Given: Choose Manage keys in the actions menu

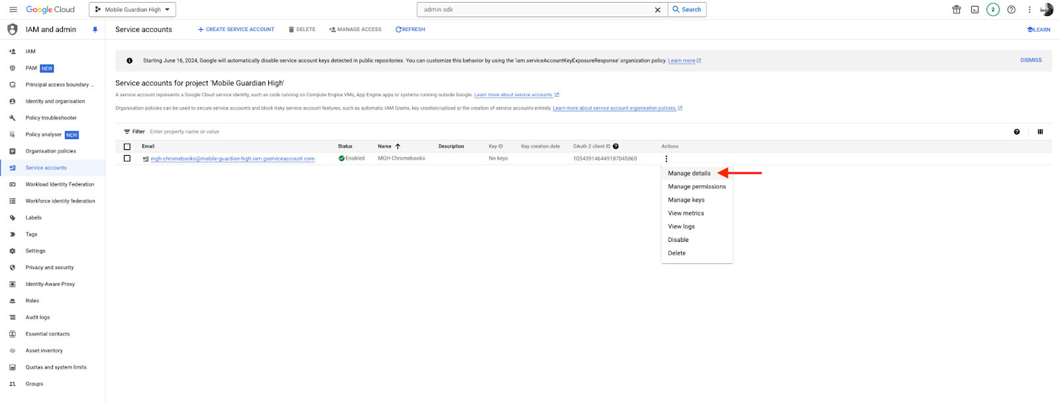Looking at the screenshot, I should point(686,200).
